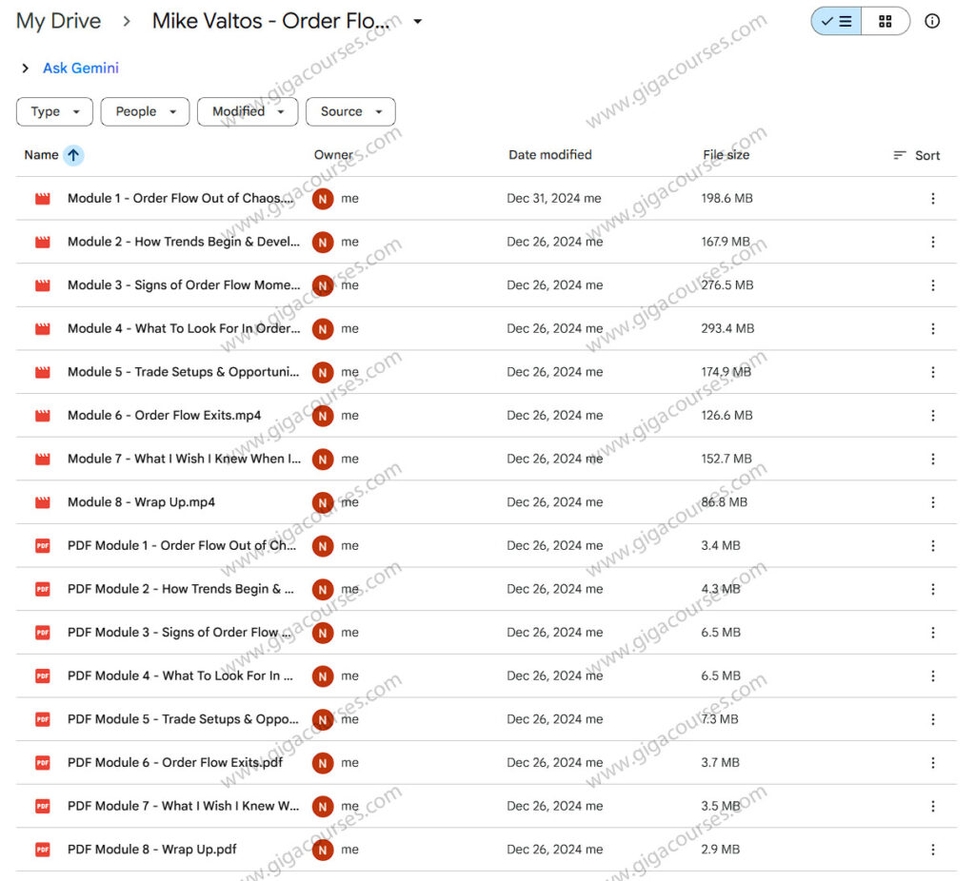The width and height of the screenshot is (975, 881).
Task: Click the sort-direction arrow next to Name
Action: coord(73,155)
